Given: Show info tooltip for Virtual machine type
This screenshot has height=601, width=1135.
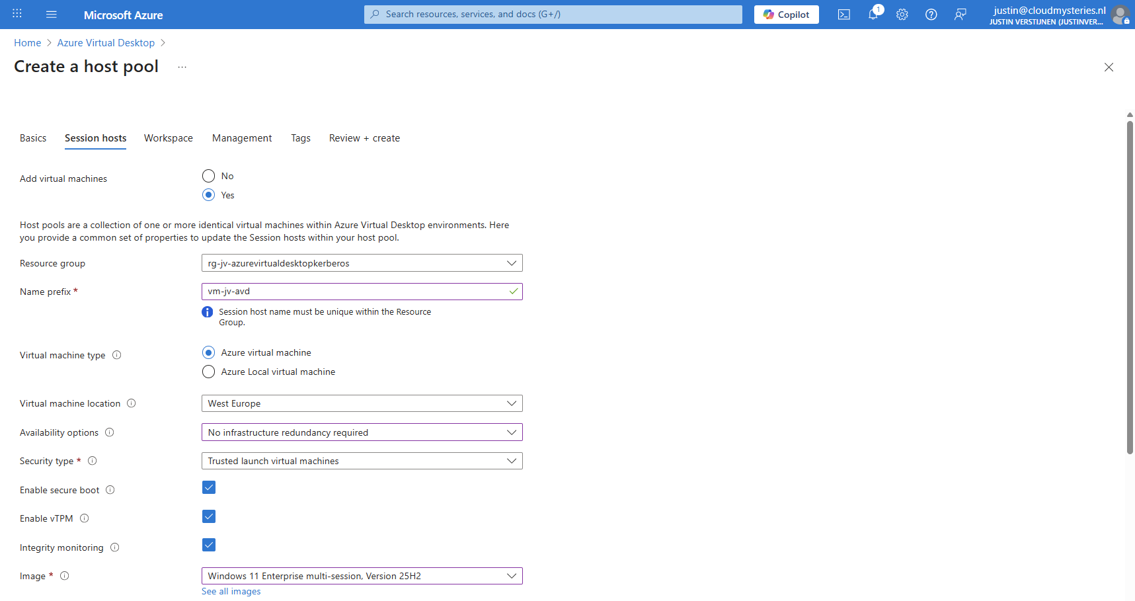Looking at the screenshot, I should (117, 355).
